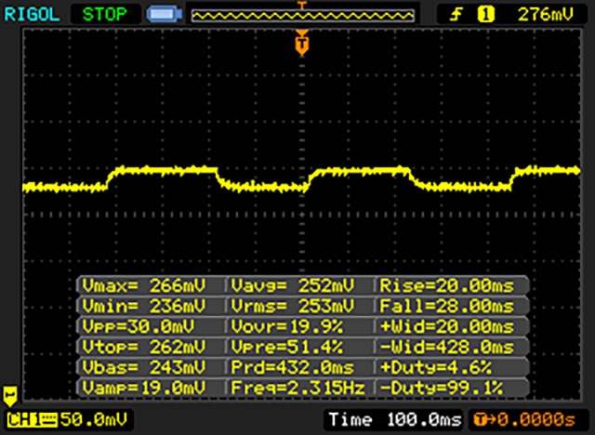This screenshot has width=595, height=435.
Task: Click the Rise=20.00ms measurement
Action: [448, 285]
